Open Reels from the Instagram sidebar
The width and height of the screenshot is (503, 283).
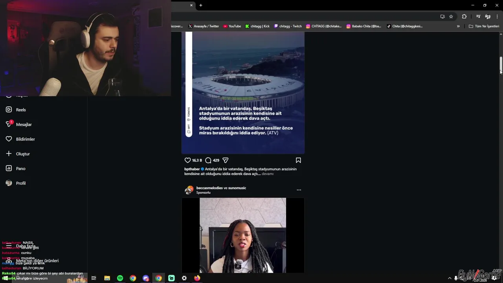[16, 110]
